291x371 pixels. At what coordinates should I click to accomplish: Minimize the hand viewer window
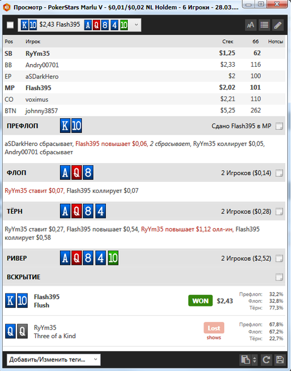[248, 4]
